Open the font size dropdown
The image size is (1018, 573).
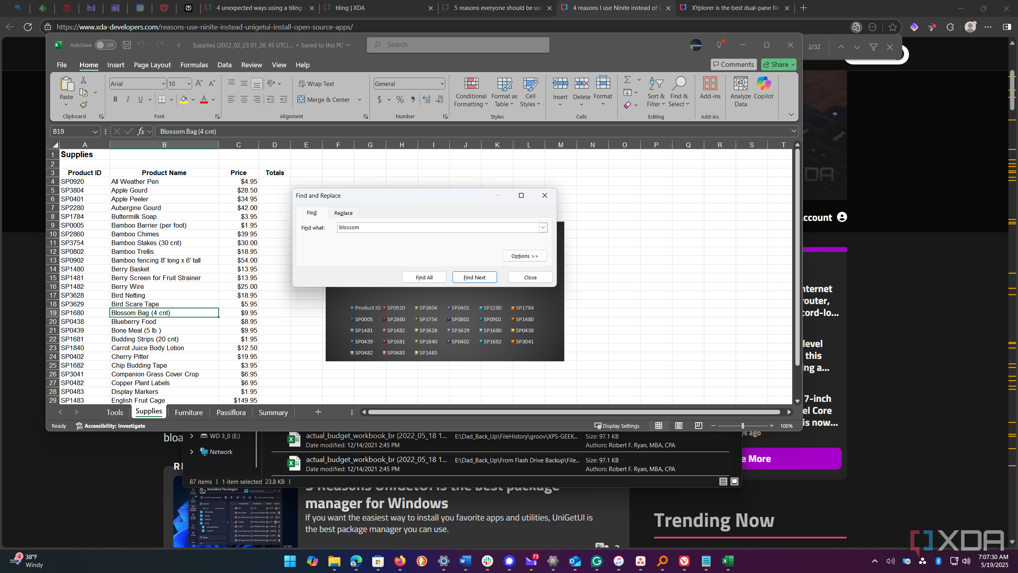point(188,84)
